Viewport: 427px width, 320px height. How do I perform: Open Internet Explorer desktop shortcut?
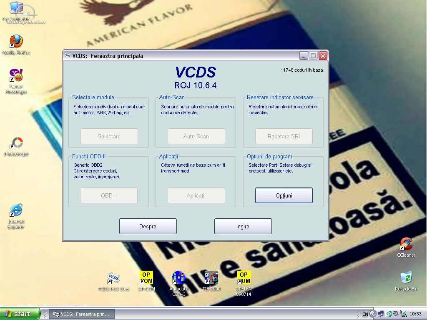click(x=16, y=216)
